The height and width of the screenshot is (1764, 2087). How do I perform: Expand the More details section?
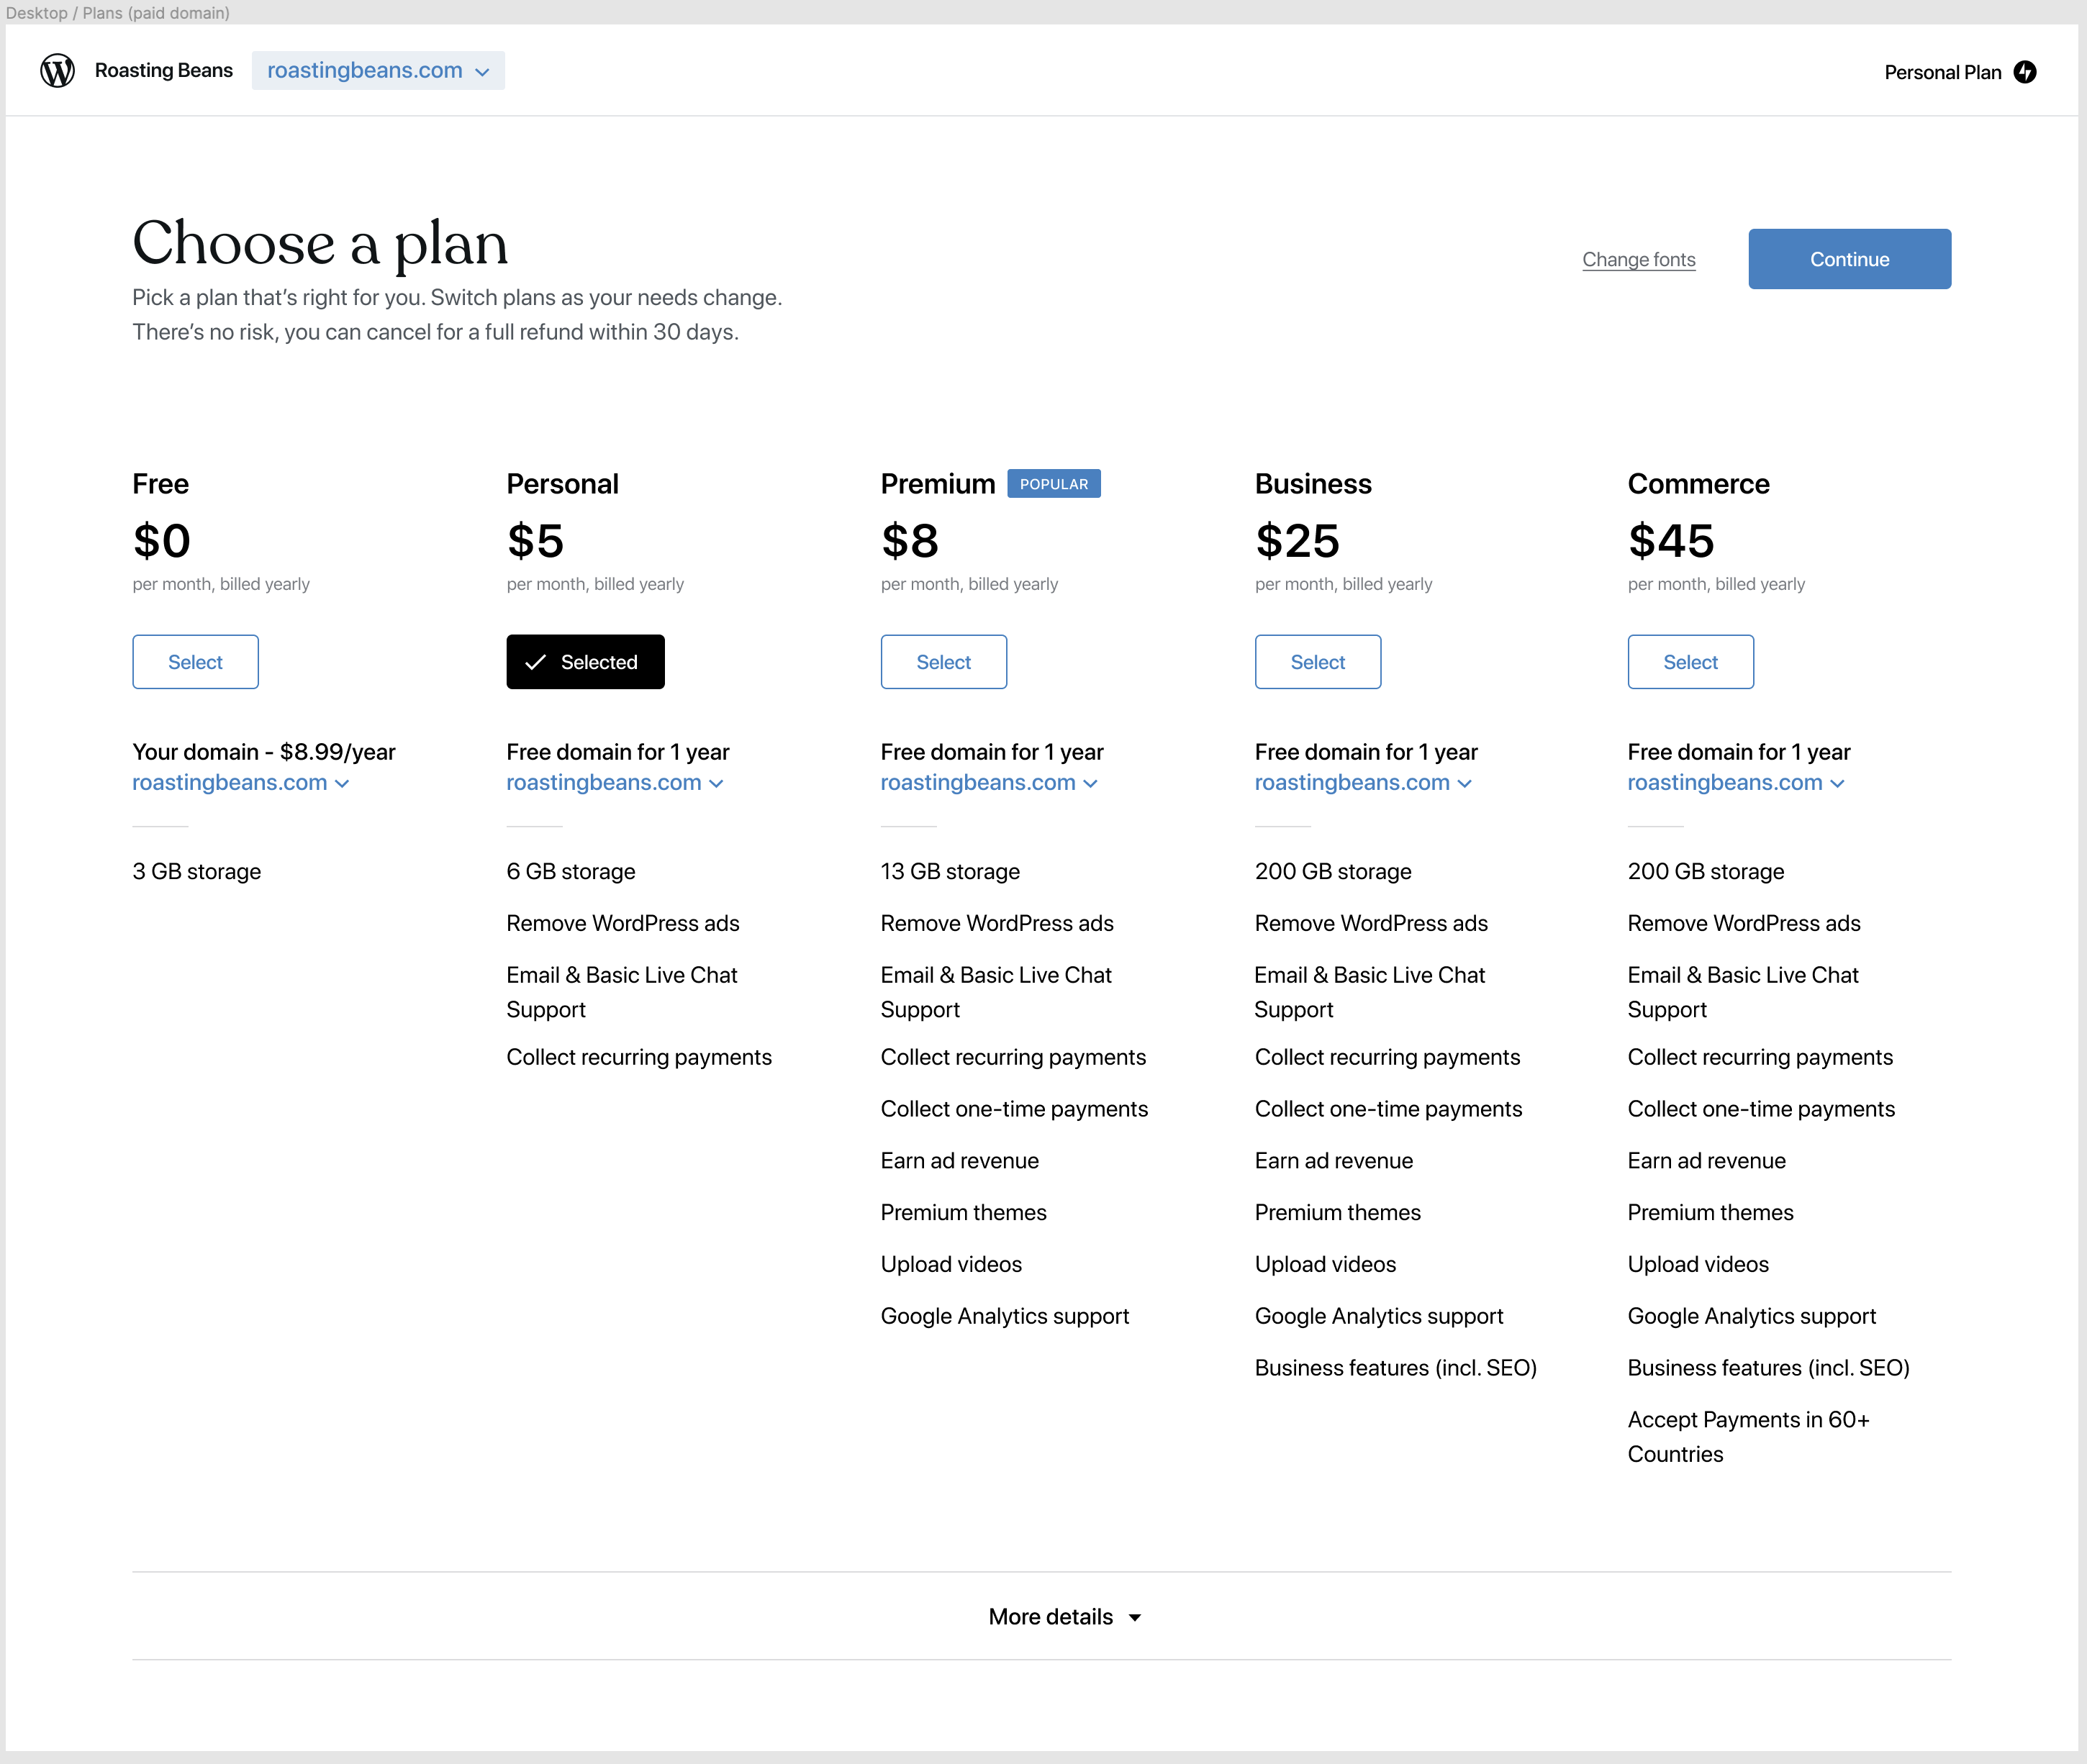pos(1064,1617)
